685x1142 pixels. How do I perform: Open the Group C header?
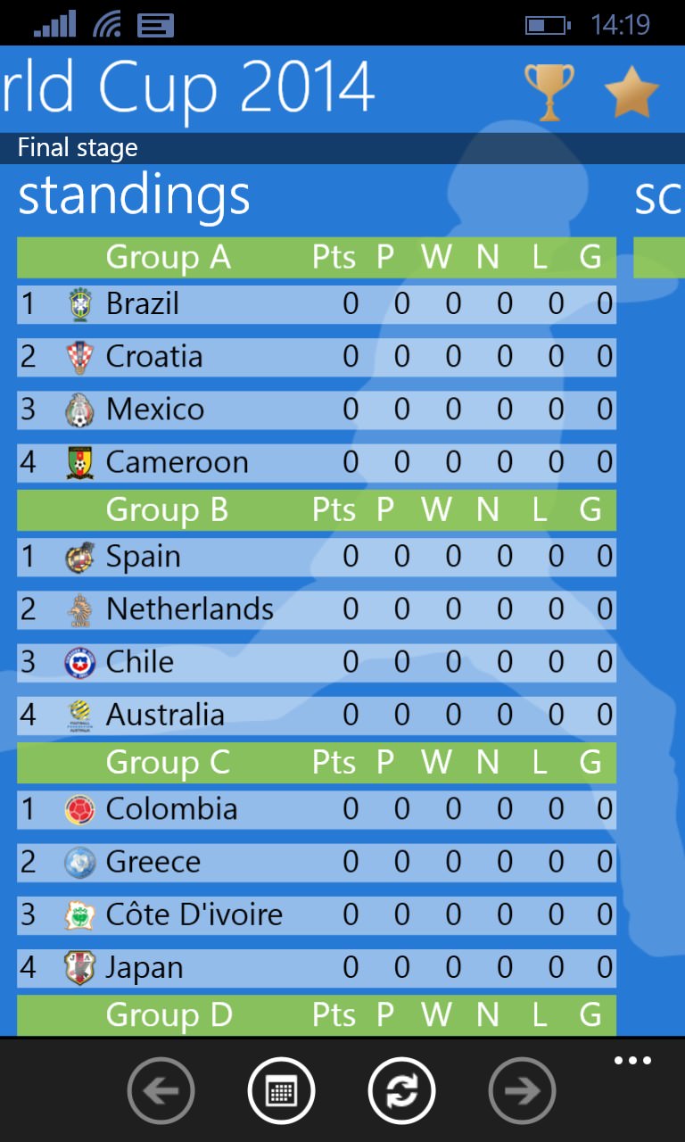(317, 763)
